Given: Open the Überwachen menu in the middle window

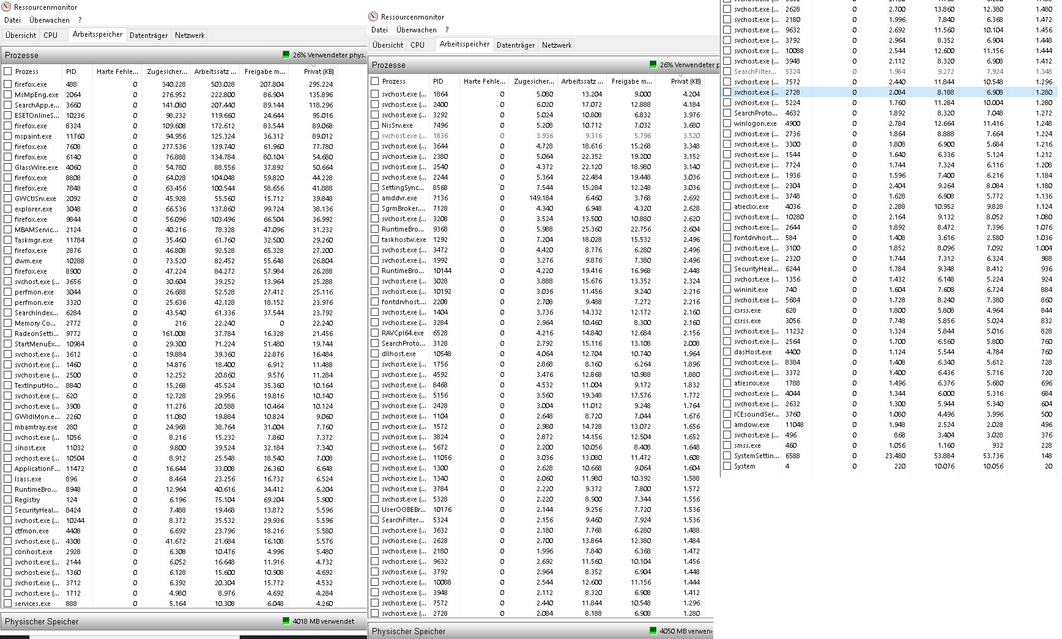Looking at the screenshot, I should 417,30.
